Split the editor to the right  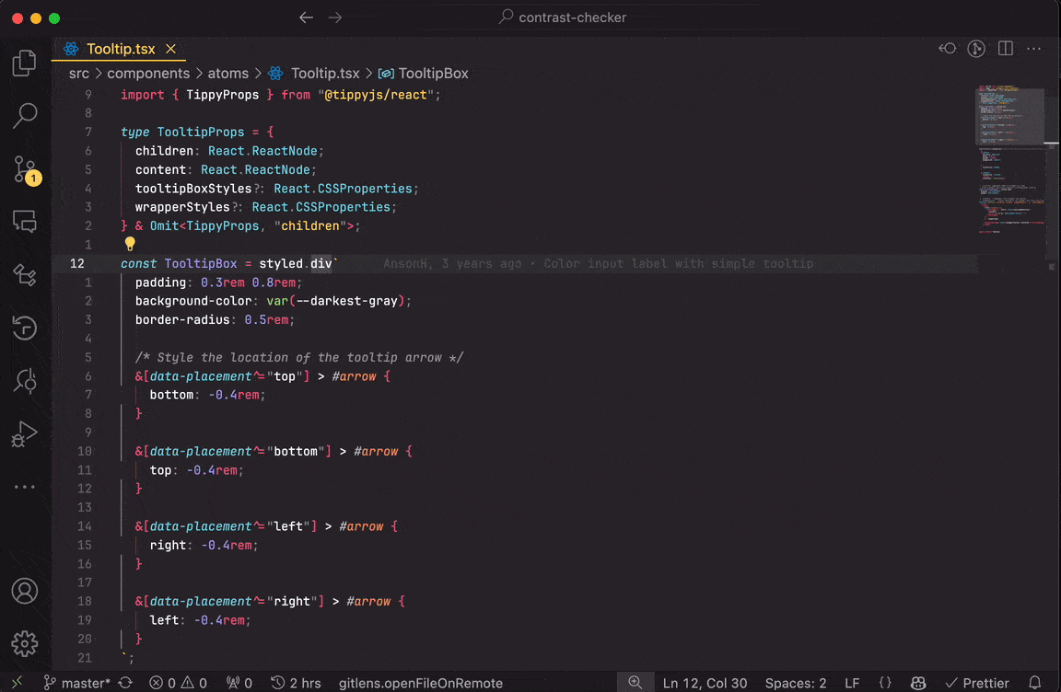pyautogui.click(x=1006, y=49)
